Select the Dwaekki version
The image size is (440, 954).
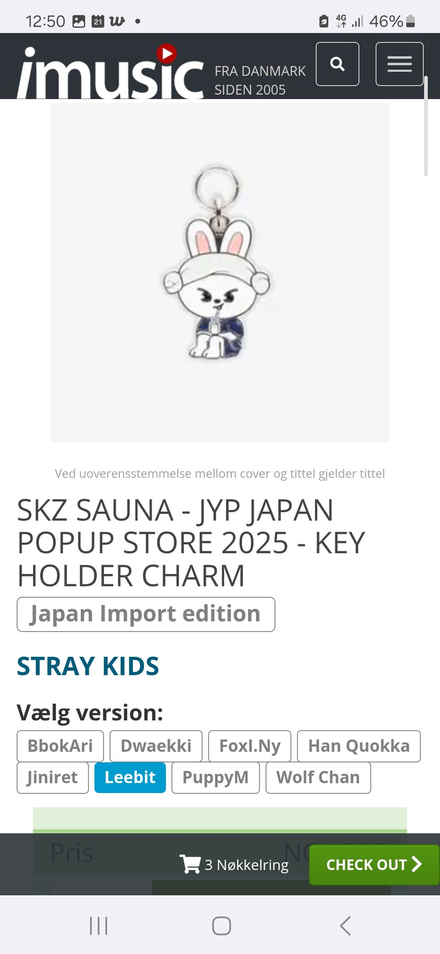point(156,746)
